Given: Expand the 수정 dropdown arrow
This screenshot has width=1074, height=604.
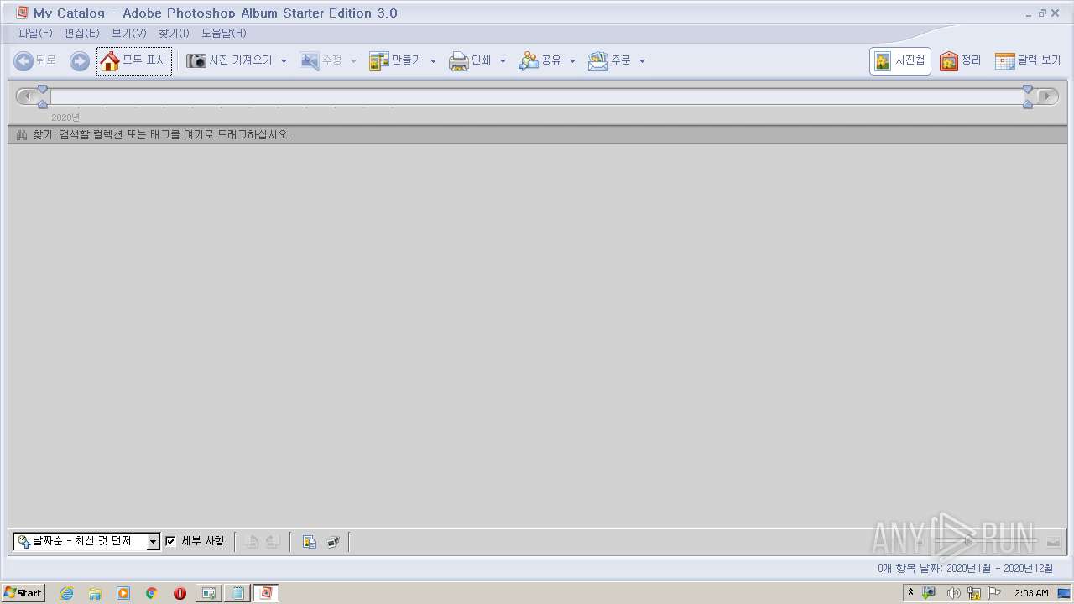Looking at the screenshot, I should click(353, 61).
